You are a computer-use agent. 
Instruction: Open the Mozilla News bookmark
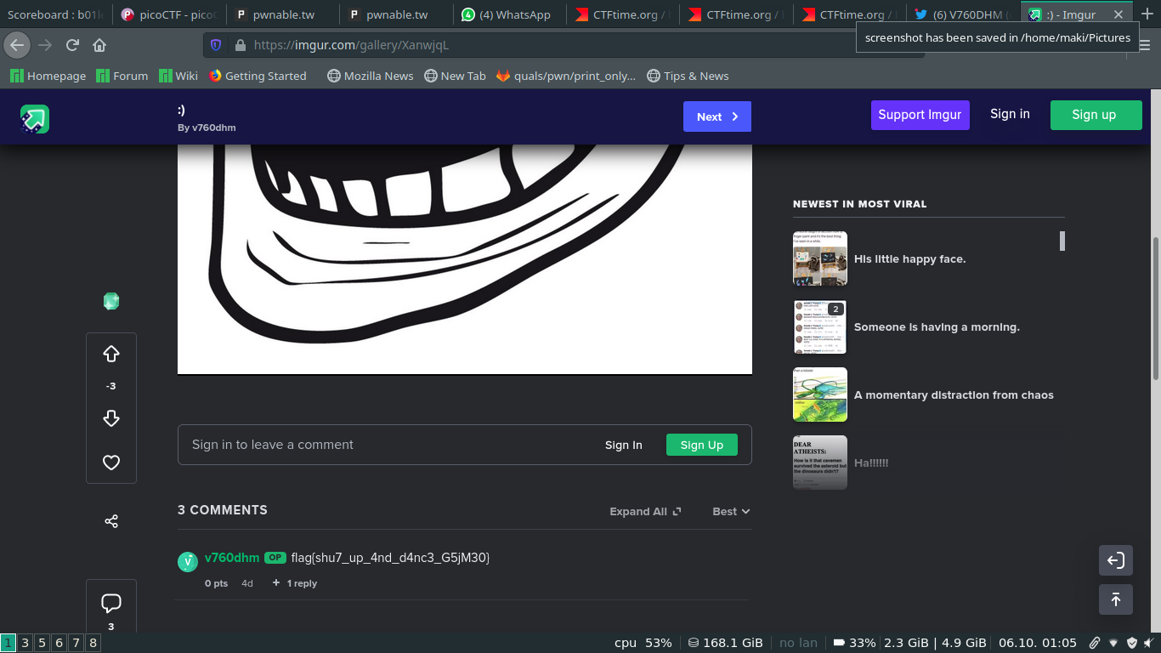coord(371,76)
